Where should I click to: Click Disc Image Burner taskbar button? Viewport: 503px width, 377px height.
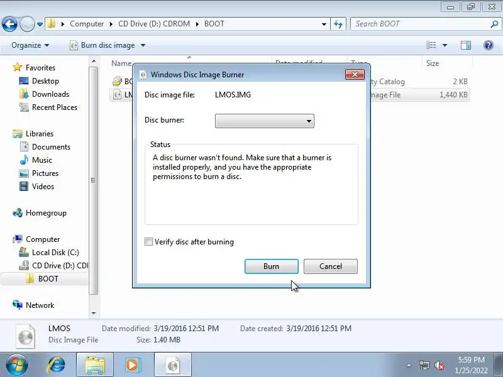[173, 365]
